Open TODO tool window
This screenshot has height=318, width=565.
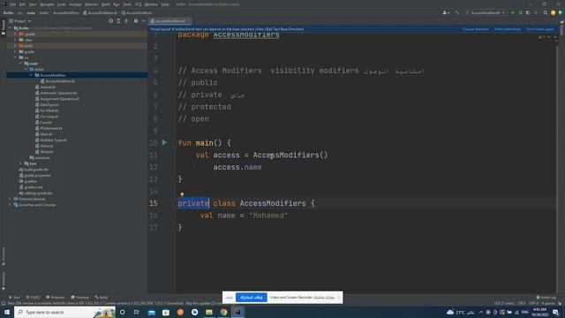tap(34, 298)
